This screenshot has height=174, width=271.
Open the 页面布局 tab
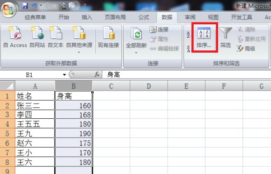(115, 18)
